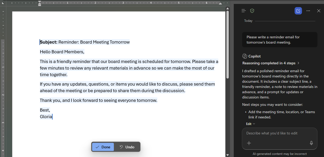Click the 'This is a friendly reminder' paragraph
Image resolution: width=324 pixels, height=157 pixels.
point(129,68)
